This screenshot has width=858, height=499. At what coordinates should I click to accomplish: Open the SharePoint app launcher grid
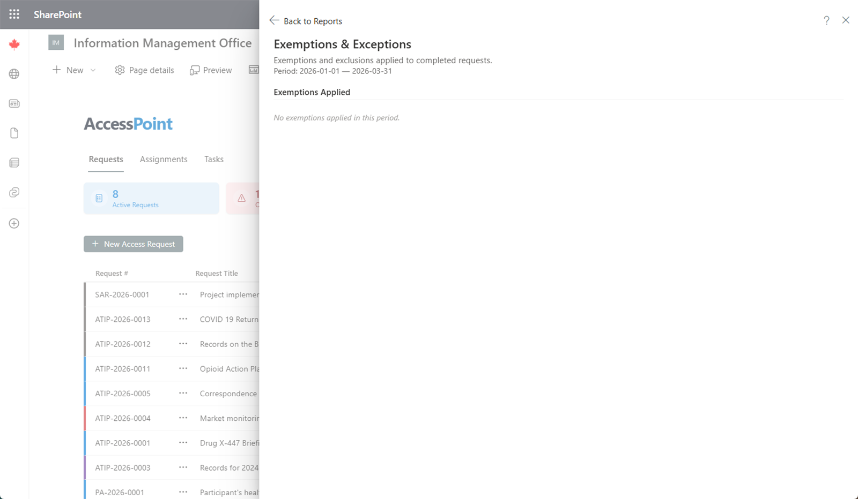[x=14, y=14]
